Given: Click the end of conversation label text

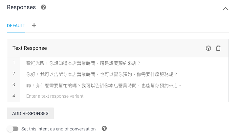Looking at the screenshot, I should (x=58, y=129).
